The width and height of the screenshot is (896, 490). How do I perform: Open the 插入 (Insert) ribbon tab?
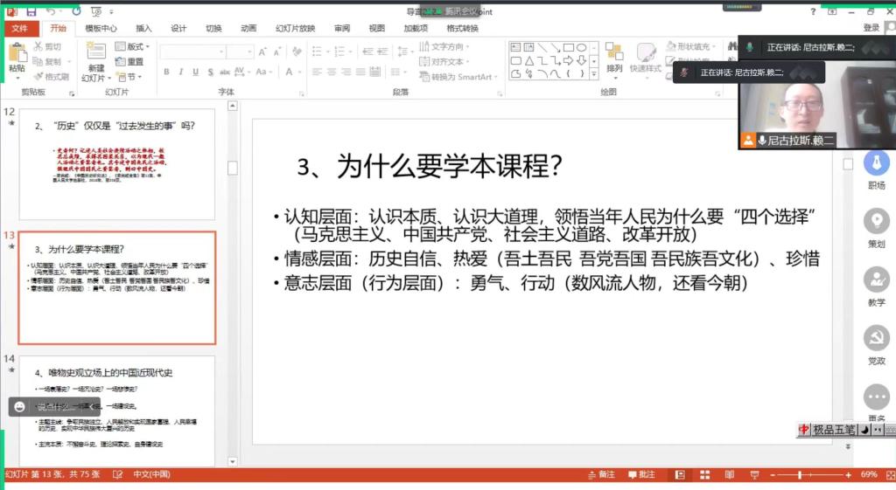click(143, 28)
